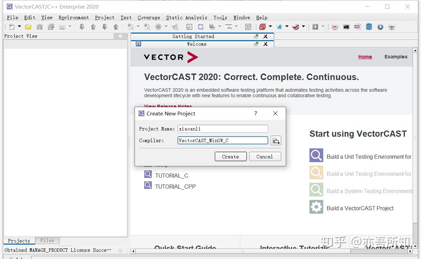The width and height of the screenshot is (421, 259).
Task: Click the Create button in the dialog
Action: coord(230,156)
